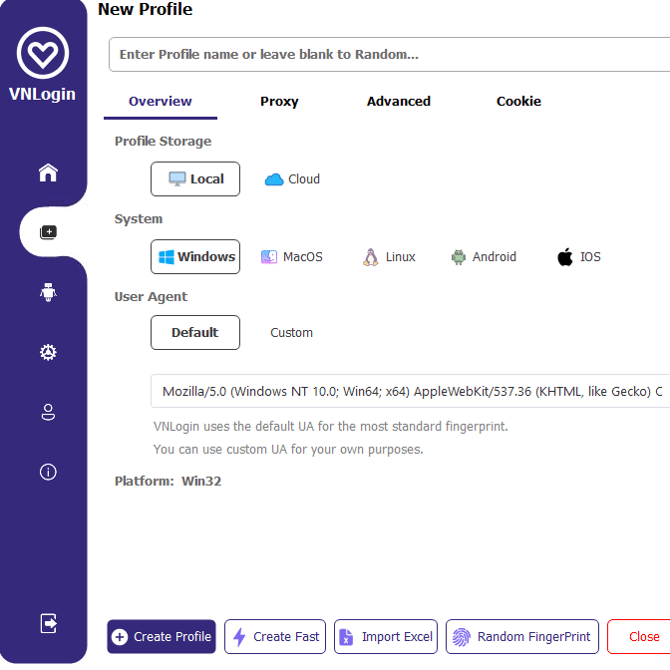The height and width of the screenshot is (670, 670).
Task: Click the VNLogin heart logo
Action: (x=43, y=53)
